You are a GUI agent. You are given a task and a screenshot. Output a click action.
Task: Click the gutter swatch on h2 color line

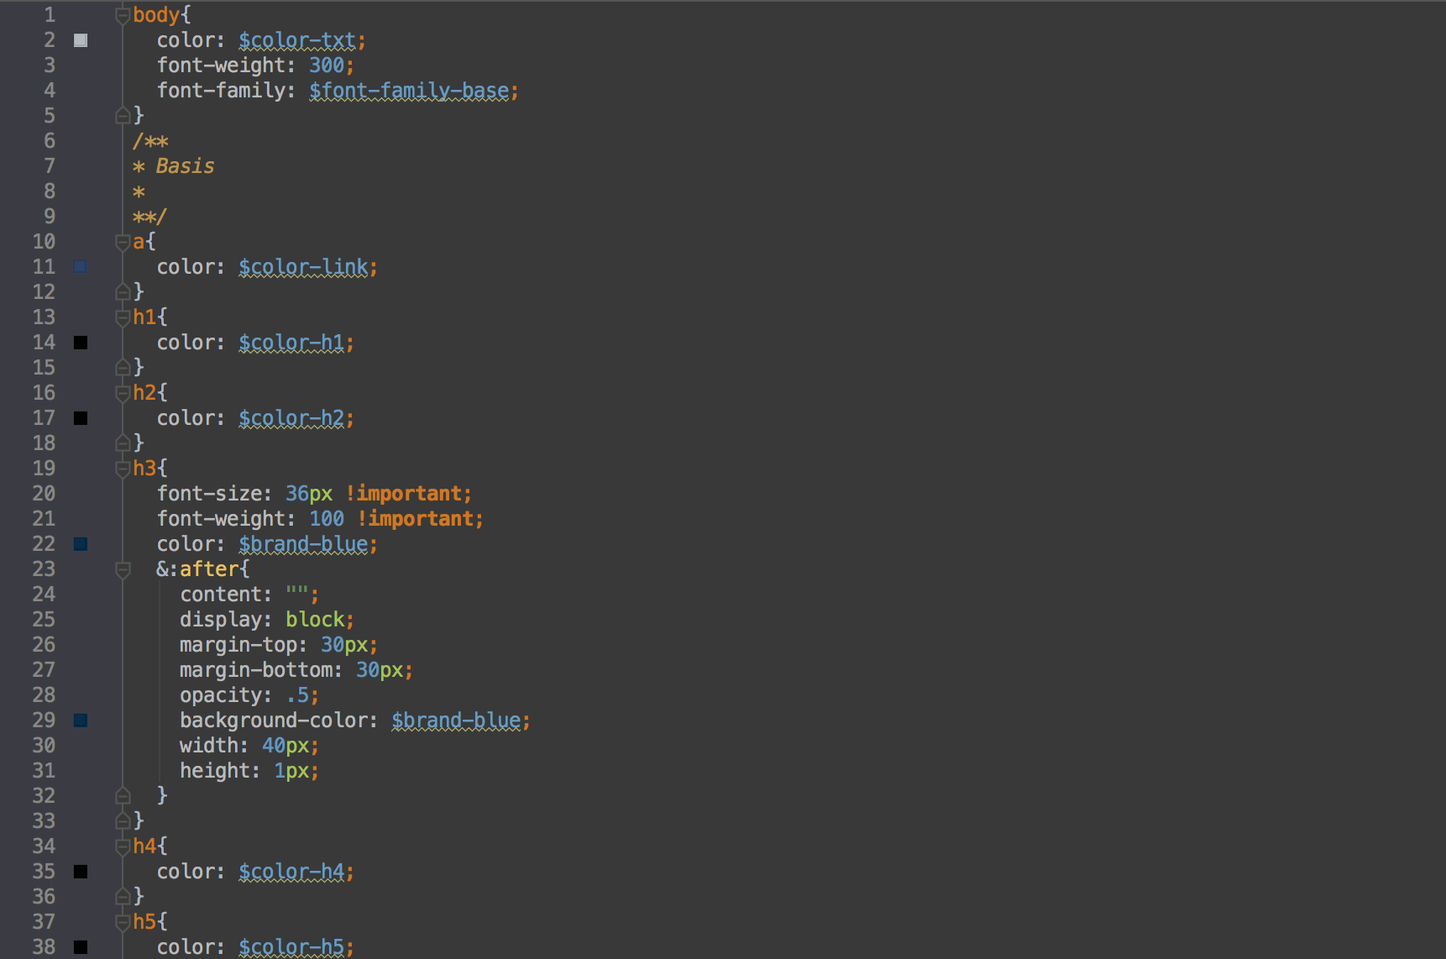(x=81, y=418)
